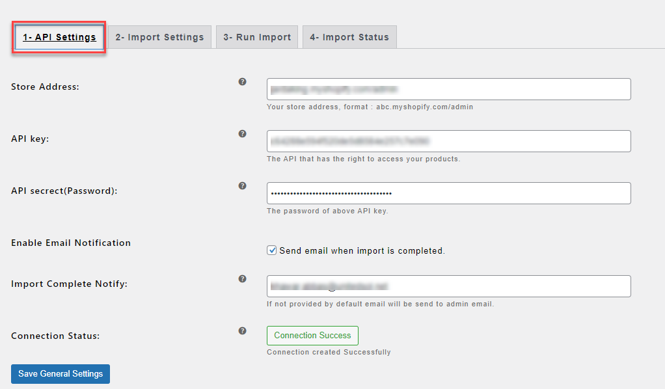
Task: View the 4- Import Status tab
Action: (x=349, y=37)
